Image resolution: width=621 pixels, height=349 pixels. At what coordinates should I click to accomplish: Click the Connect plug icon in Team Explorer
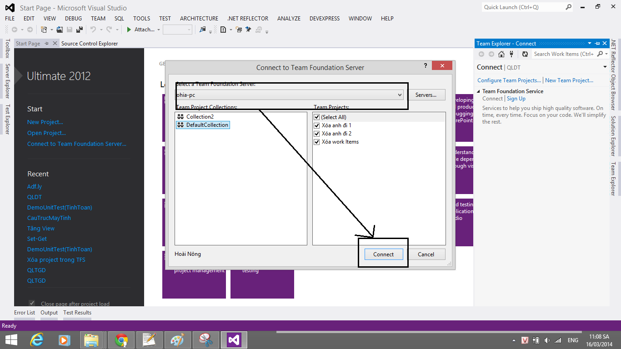click(x=511, y=54)
